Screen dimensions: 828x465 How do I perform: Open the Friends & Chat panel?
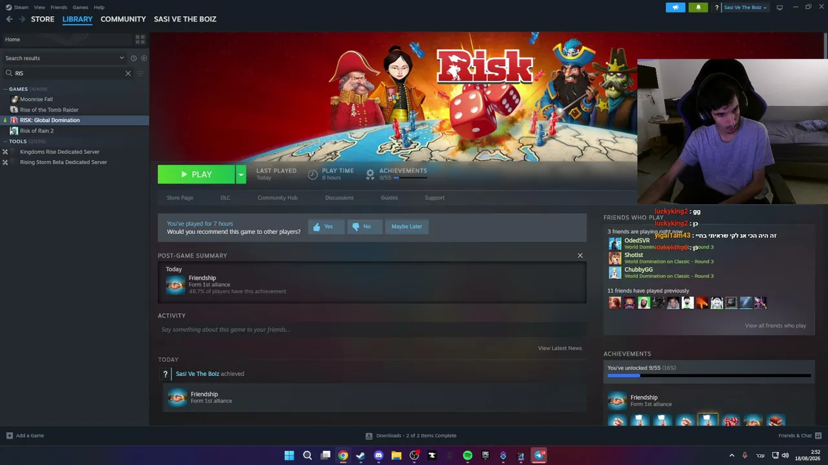tap(800, 436)
